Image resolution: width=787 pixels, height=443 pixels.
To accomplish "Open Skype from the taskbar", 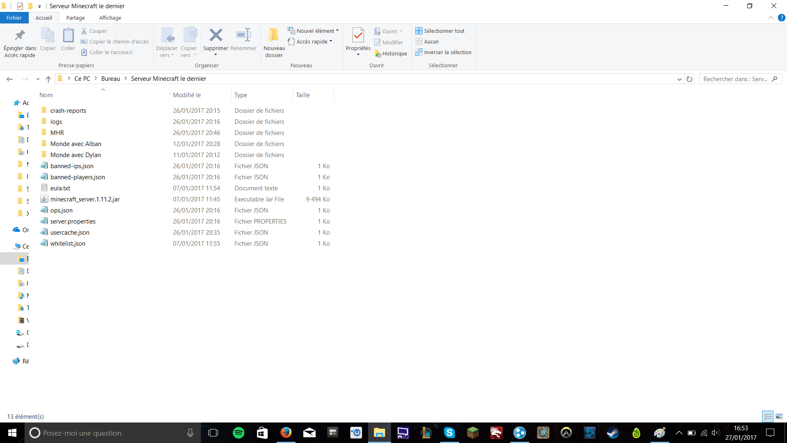I will click(449, 433).
